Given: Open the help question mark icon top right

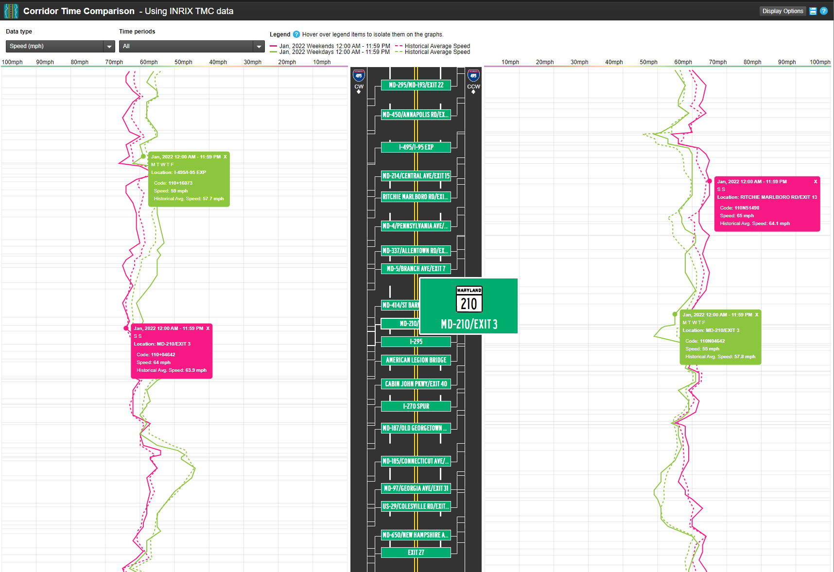Looking at the screenshot, I should tap(824, 11).
